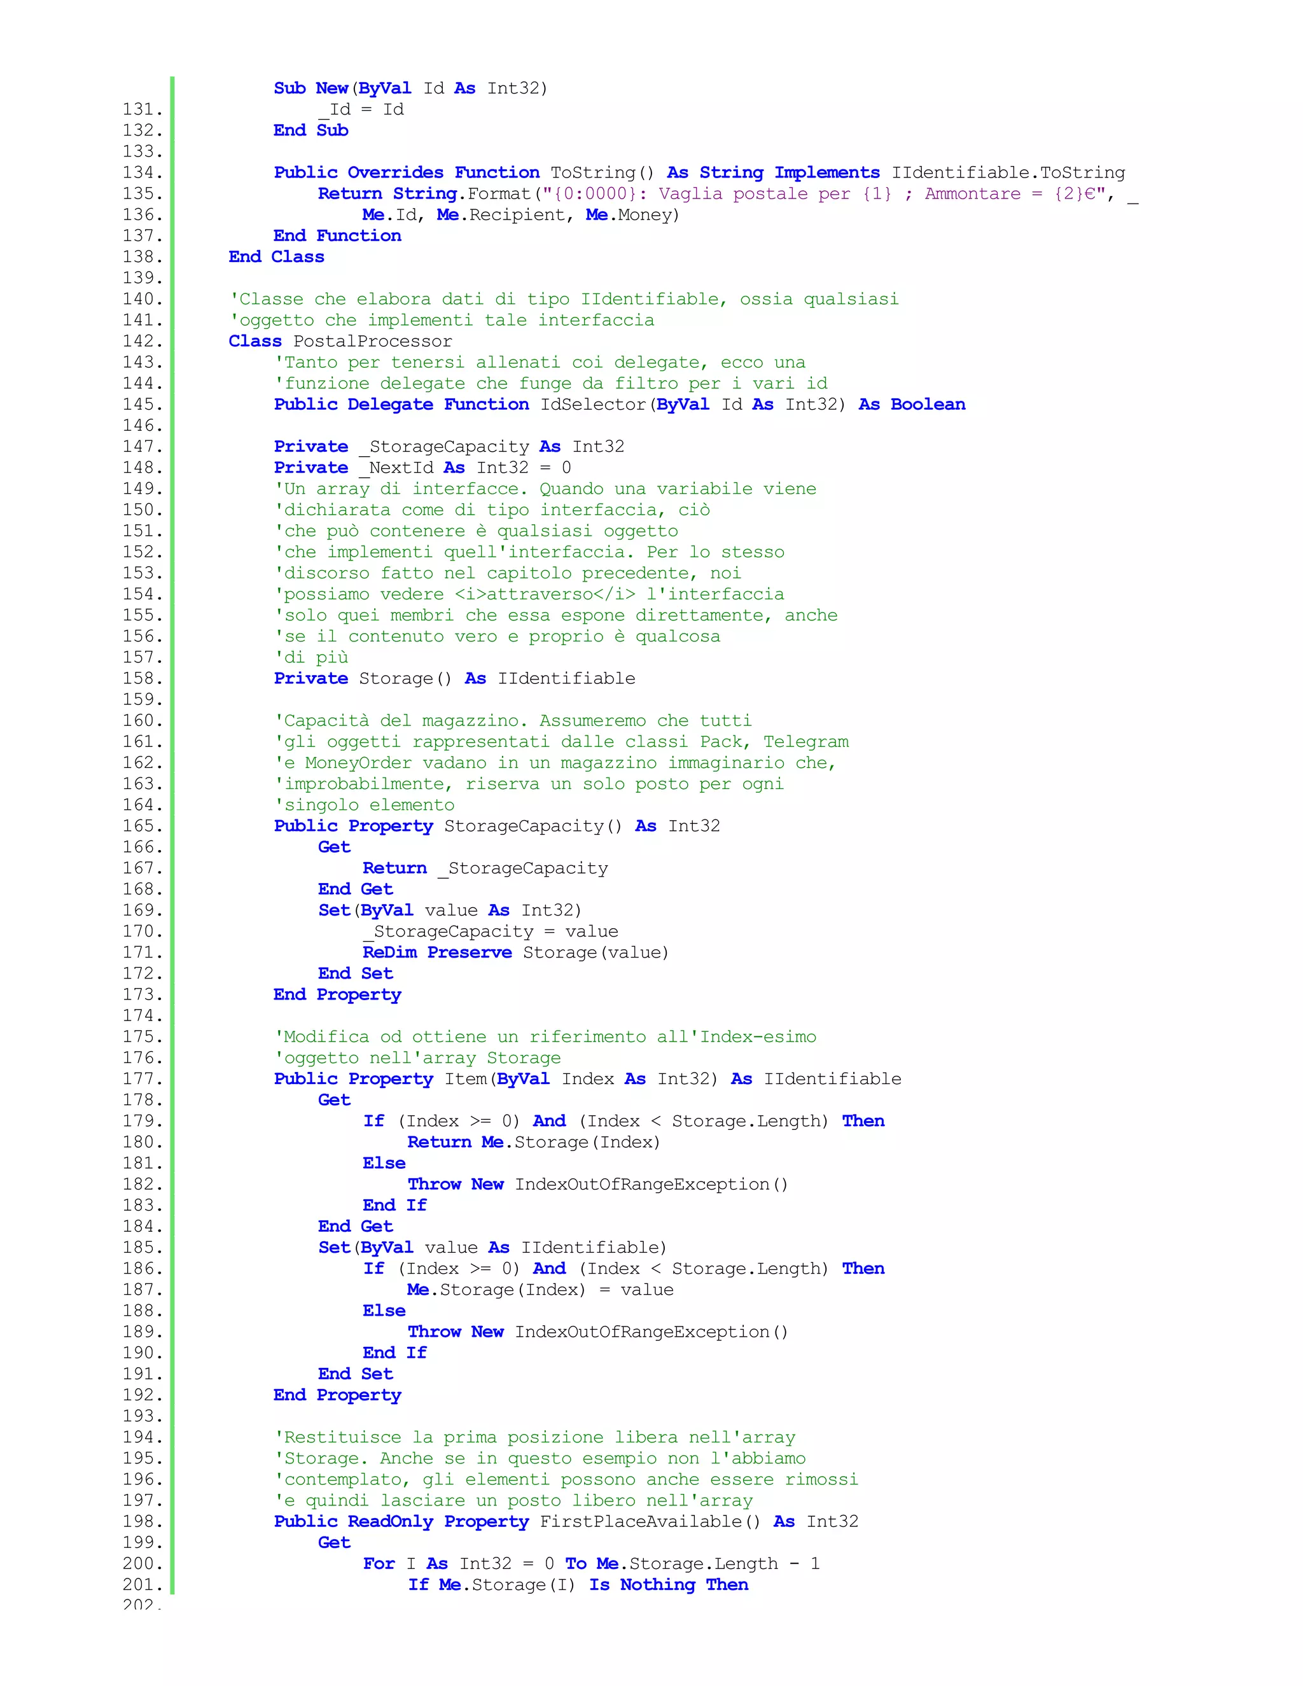The width and height of the screenshot is (1303, 1686).
Task: Select the '_Id = Id' assignment line
Action: tap(361, 109)
